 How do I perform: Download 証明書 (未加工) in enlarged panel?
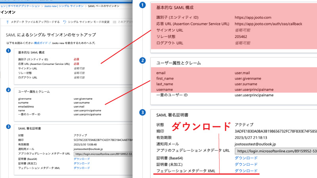tap(246, 164)
